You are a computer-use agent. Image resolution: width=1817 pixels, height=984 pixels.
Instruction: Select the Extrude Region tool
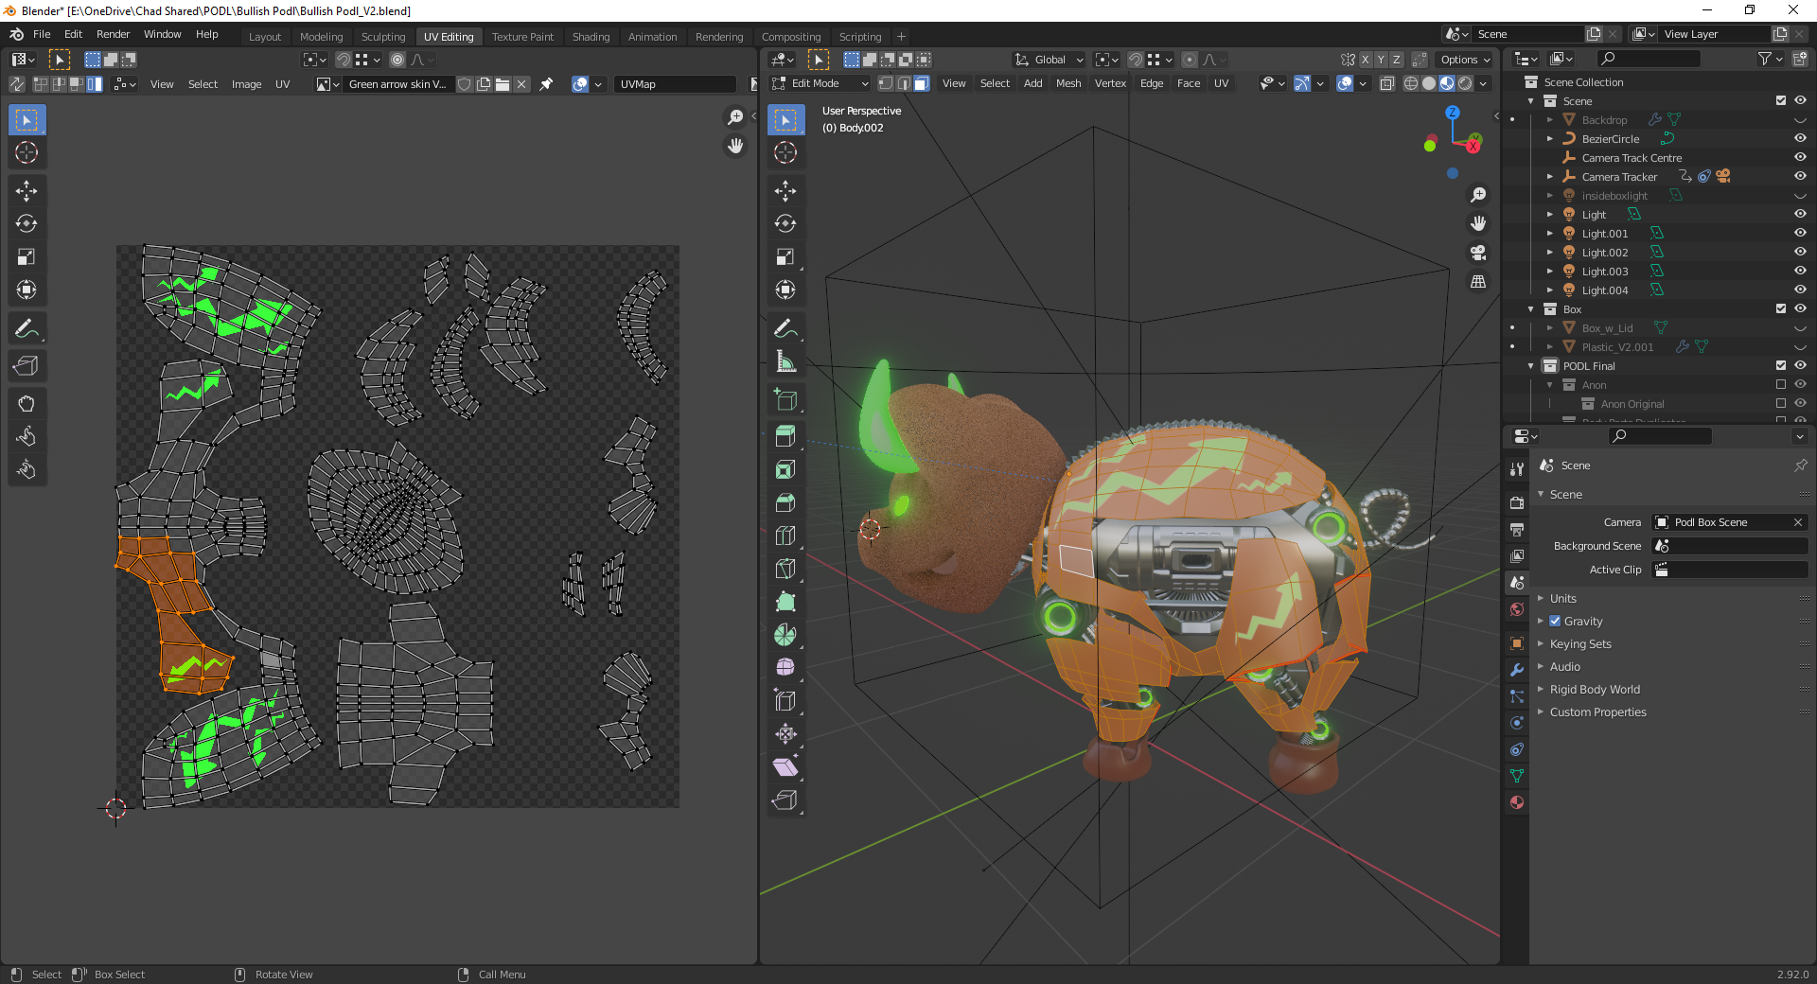[x=785, y=436]
